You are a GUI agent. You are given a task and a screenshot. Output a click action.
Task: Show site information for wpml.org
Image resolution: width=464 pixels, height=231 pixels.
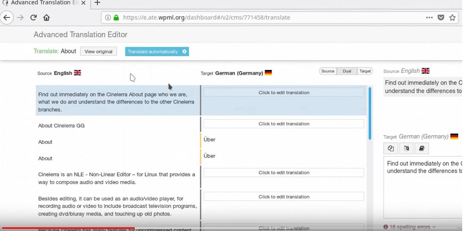coord(108,18)
